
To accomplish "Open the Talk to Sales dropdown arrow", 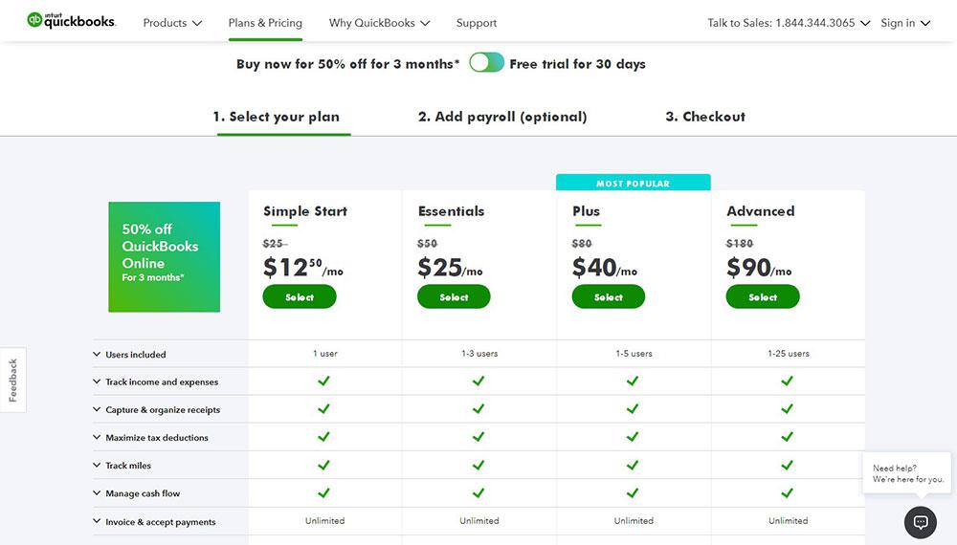I will pos(865,23).
